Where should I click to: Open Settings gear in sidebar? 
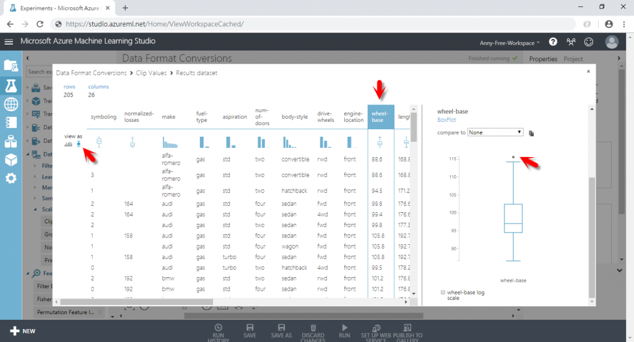coord(11,178)
